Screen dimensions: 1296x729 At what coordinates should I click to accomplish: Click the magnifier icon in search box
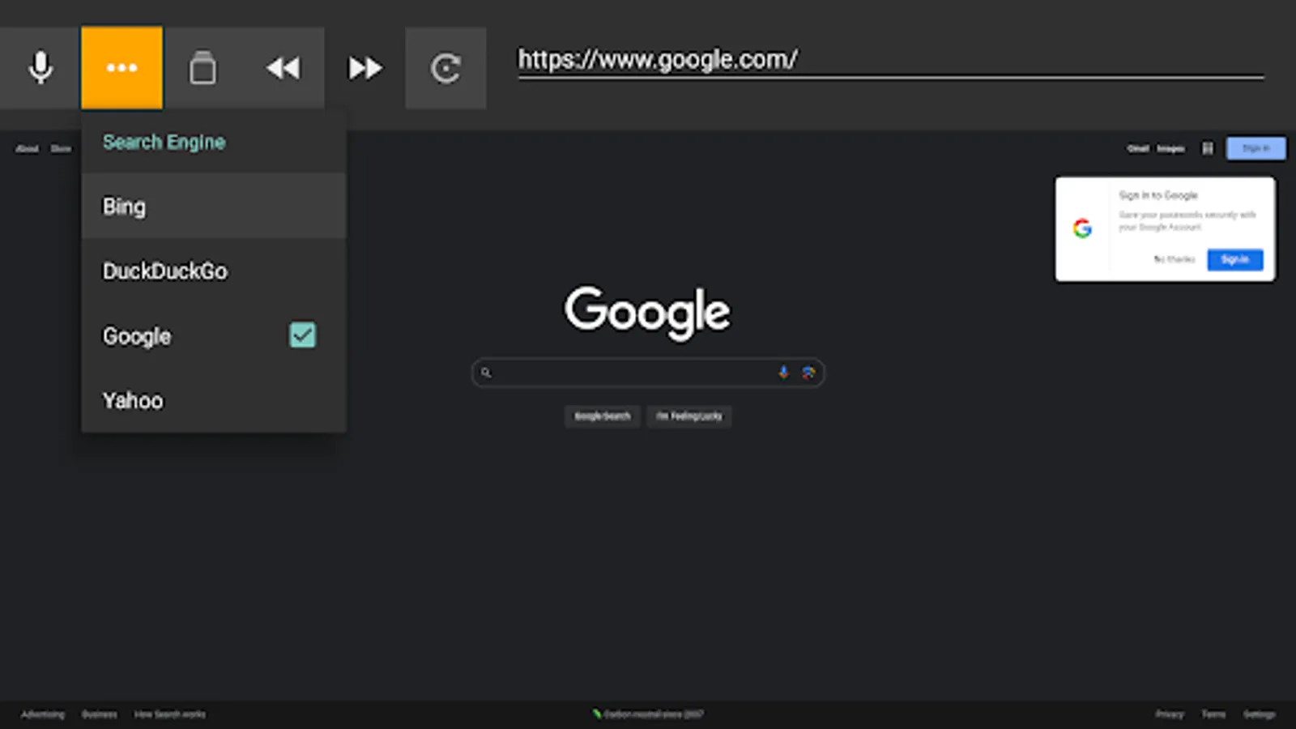(x=486, y=373)
